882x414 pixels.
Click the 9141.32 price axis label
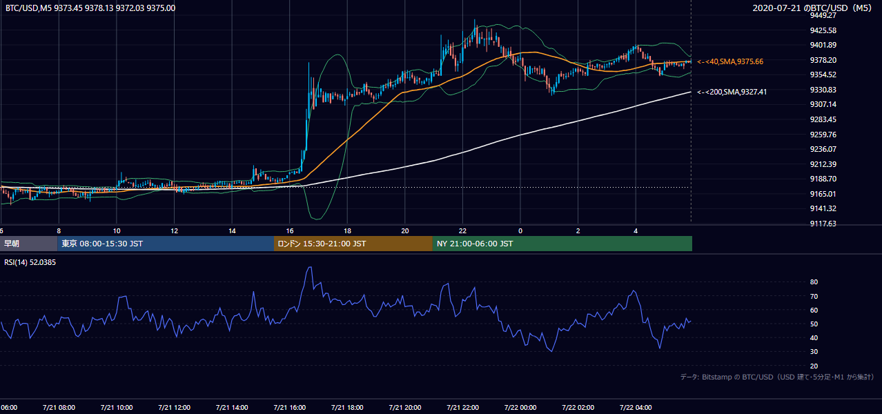pos(823,208)
